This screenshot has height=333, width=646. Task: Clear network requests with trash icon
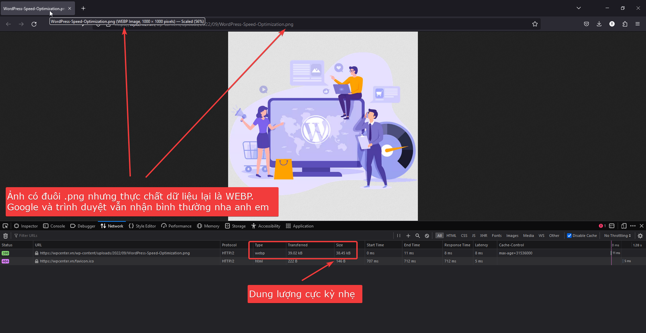[x=5, y=236]
